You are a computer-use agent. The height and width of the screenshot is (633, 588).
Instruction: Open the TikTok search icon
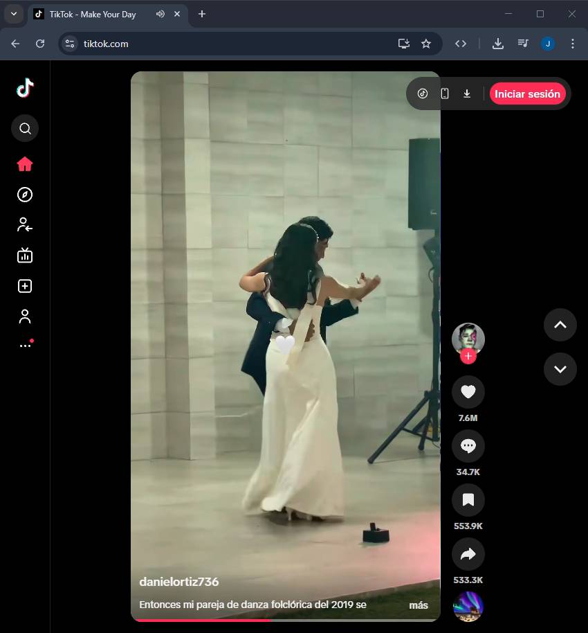tap(25, 128)
